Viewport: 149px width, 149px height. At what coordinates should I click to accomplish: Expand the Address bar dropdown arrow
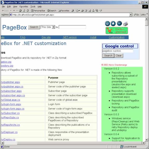(x=131, y=15)
